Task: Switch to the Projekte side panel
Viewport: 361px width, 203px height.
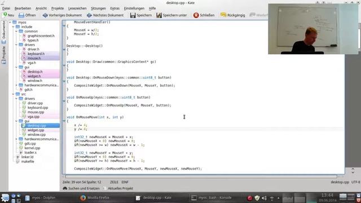Action: point(4,55)
